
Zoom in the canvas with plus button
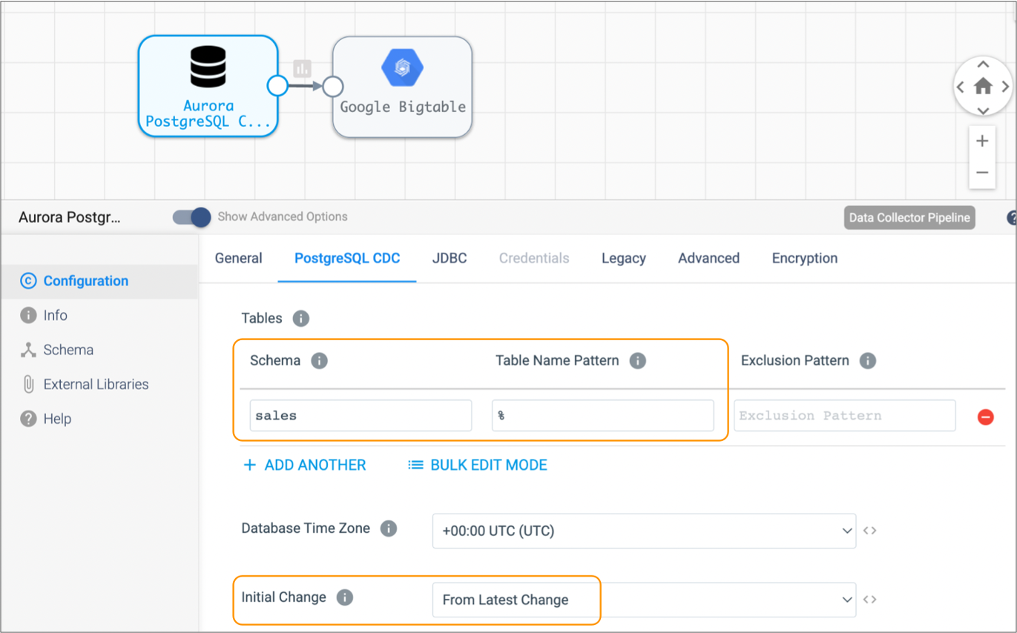point(982,141)
